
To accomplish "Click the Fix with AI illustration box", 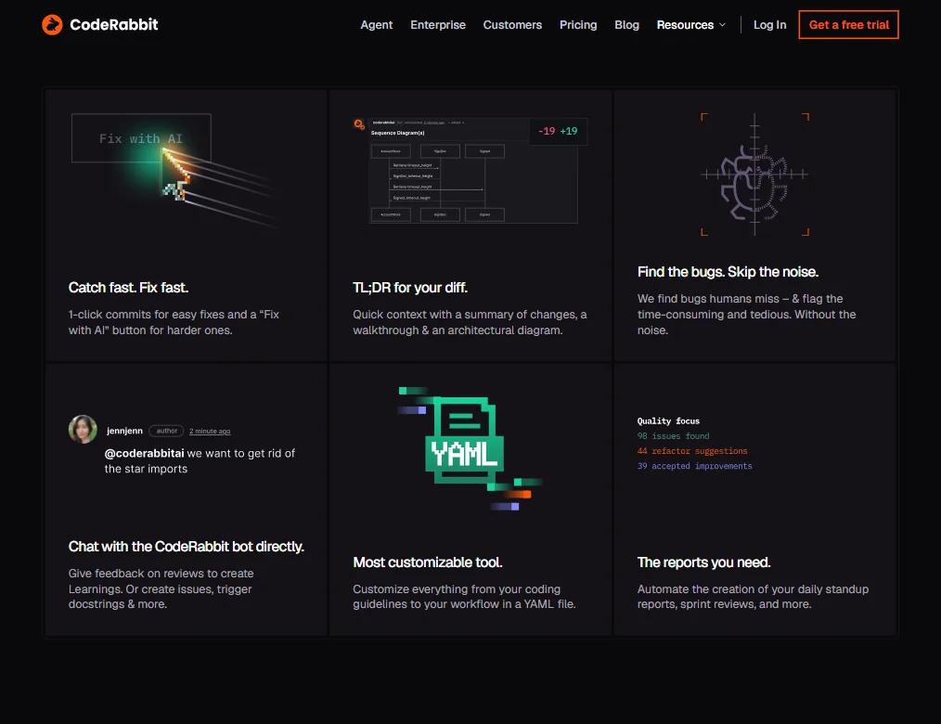I will click(141, 138).
